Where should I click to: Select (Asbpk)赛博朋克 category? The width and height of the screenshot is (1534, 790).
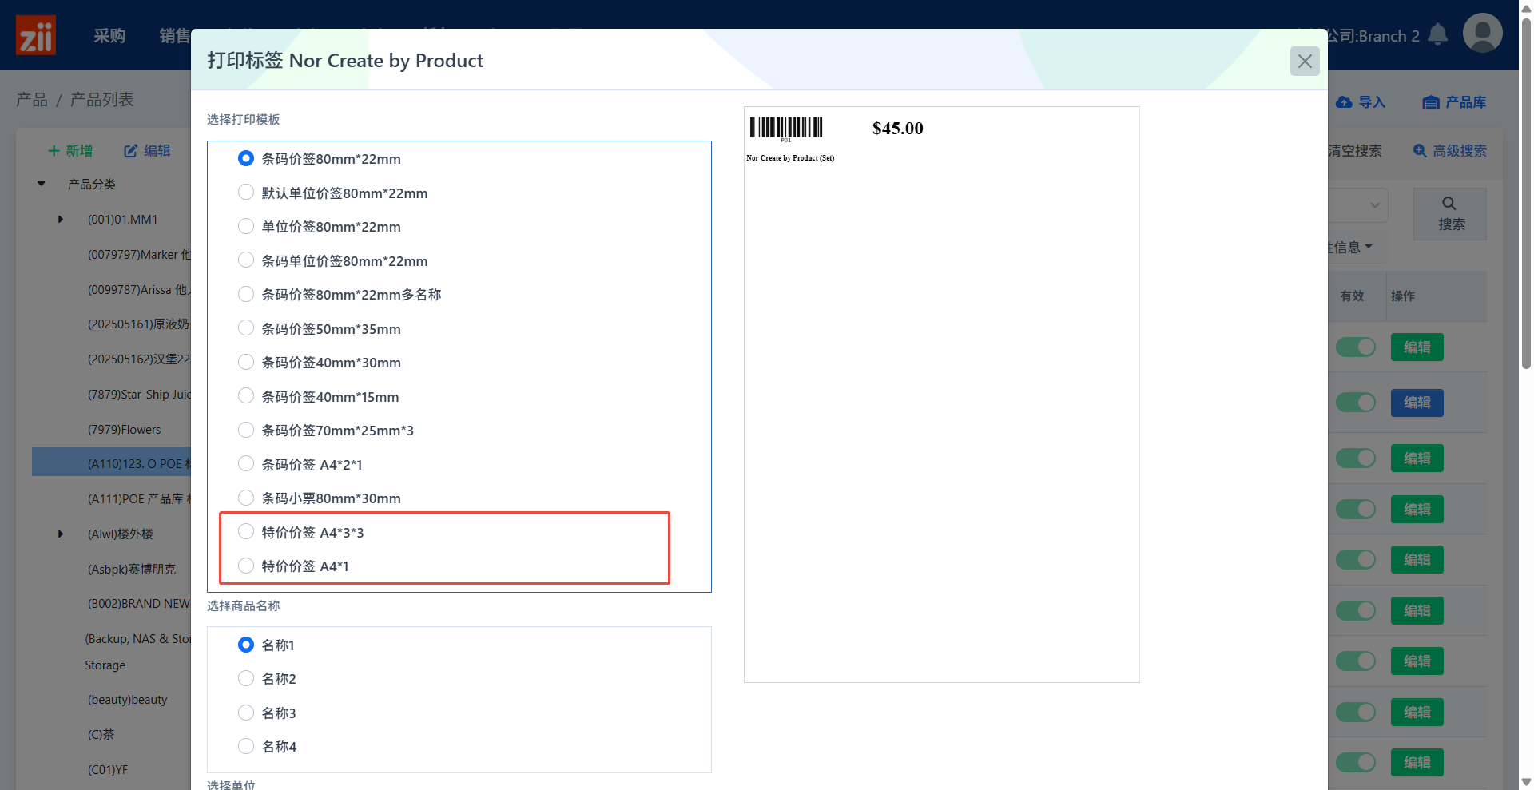click(x=132, y=570)
